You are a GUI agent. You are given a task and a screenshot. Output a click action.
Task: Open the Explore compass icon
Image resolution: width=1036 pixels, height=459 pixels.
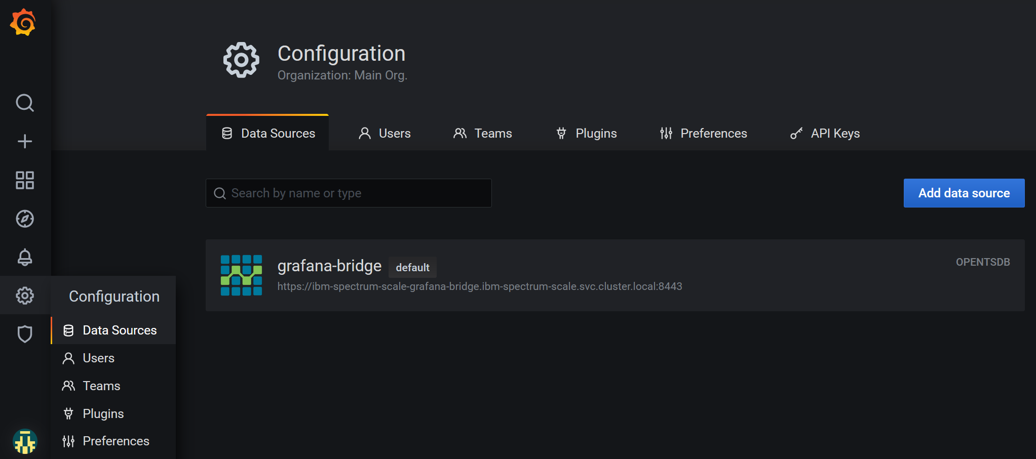click(x=25, y=219)
